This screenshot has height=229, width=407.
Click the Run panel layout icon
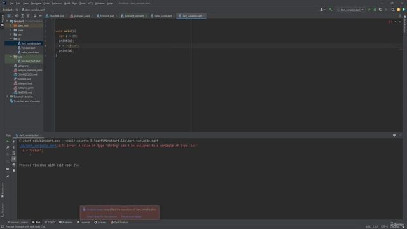point(8,169)
